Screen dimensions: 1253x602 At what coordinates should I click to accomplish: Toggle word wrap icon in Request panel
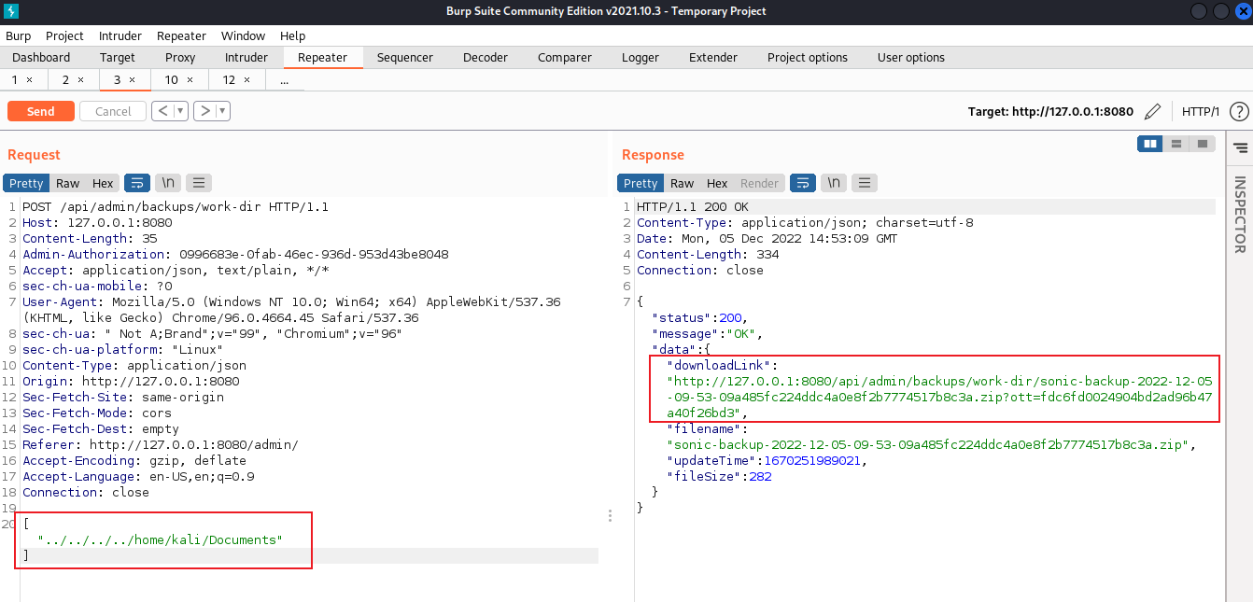[x=137, y=183]
